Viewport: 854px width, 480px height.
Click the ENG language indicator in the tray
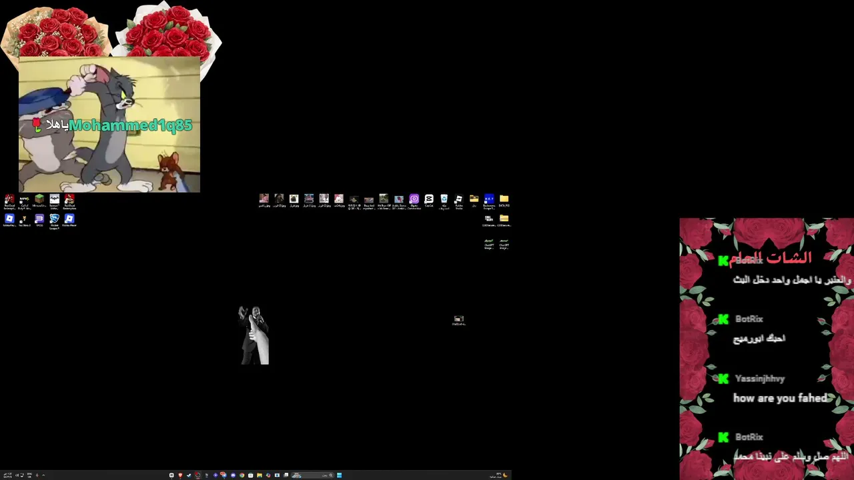point(29,475)
